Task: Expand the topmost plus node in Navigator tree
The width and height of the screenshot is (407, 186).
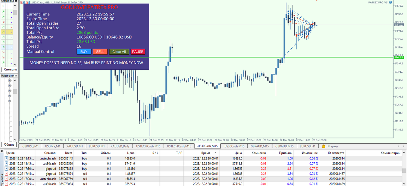Action: [9, 81]
